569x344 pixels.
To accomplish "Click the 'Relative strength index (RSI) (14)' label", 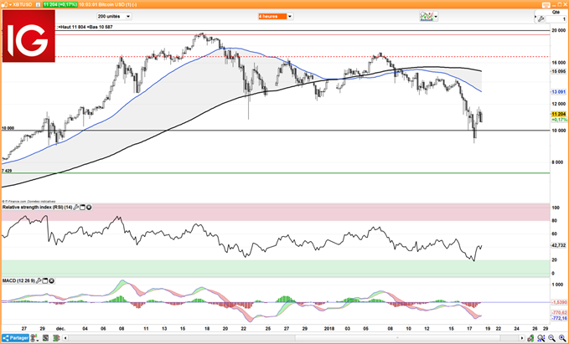I will tap(38, 208).
